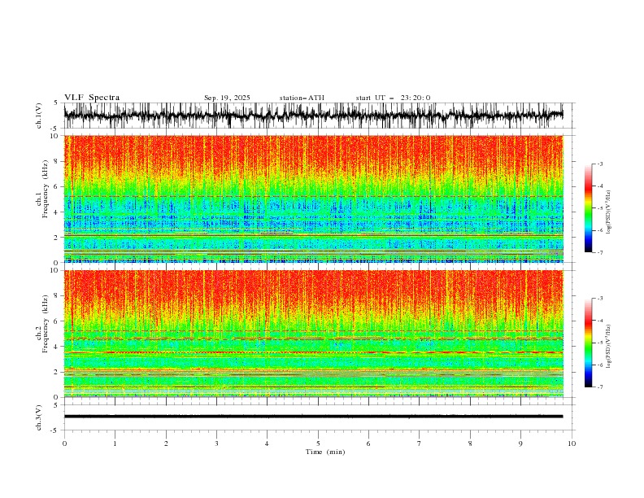The image size is (644, 498).
Task: Click the 'station=ATH' label
Action: [302, 98]
